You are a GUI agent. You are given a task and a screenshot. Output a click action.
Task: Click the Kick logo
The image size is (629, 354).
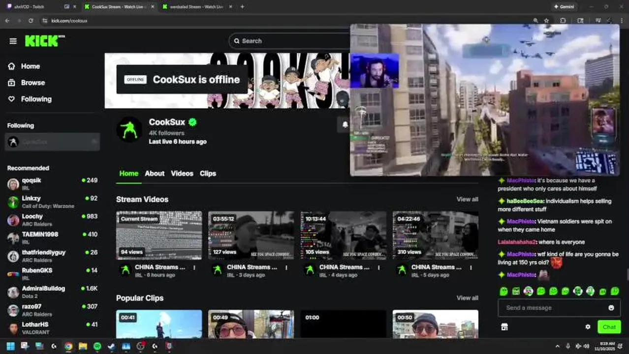coord(44,41)
